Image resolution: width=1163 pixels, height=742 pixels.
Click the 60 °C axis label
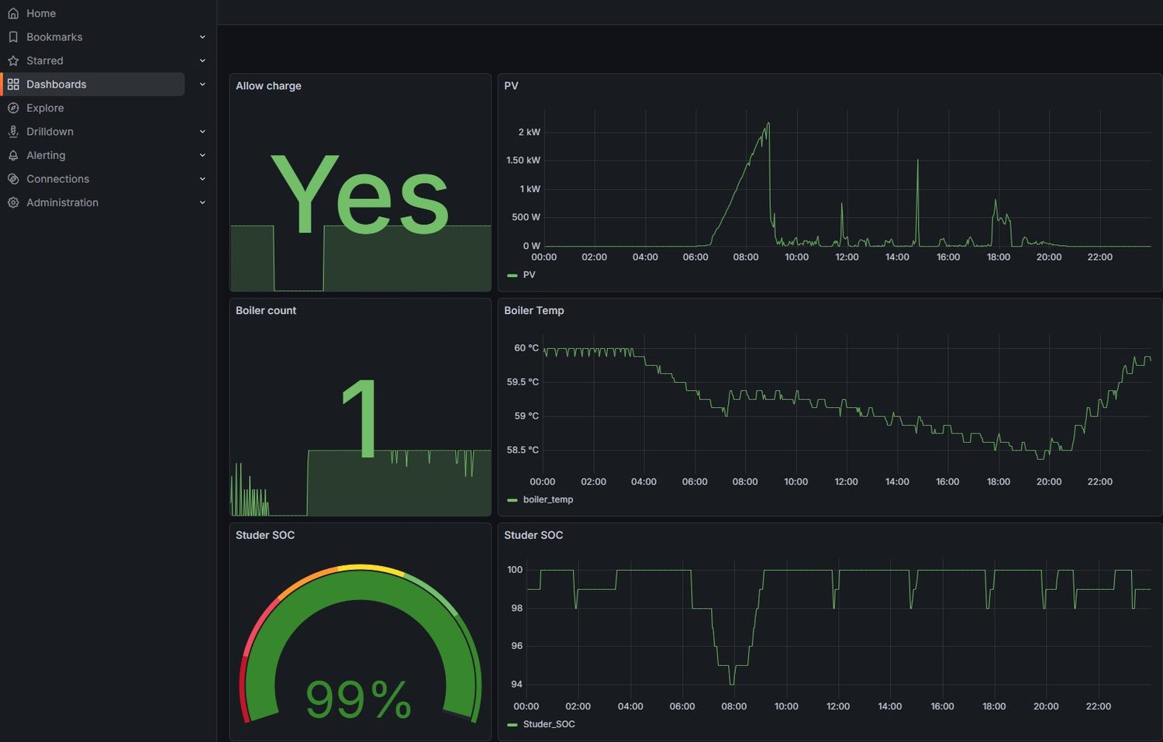point(526,349)
